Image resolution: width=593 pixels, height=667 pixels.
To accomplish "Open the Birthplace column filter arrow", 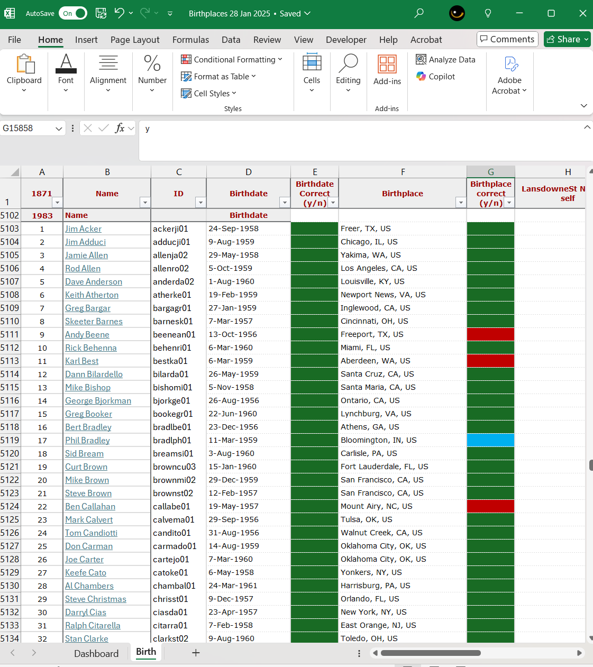I will coord(460,203).
